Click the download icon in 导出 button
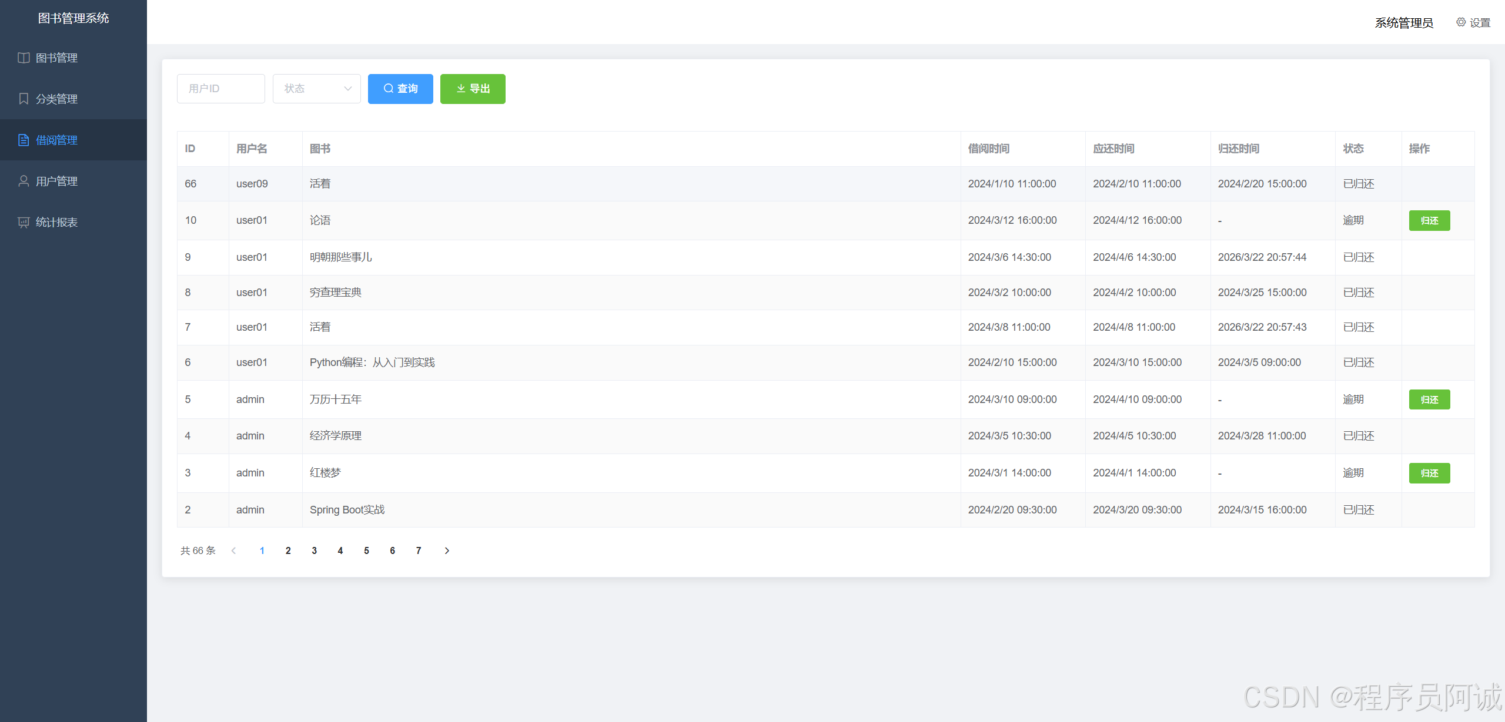The image size is (1505, 722). (x=461, y=89)
